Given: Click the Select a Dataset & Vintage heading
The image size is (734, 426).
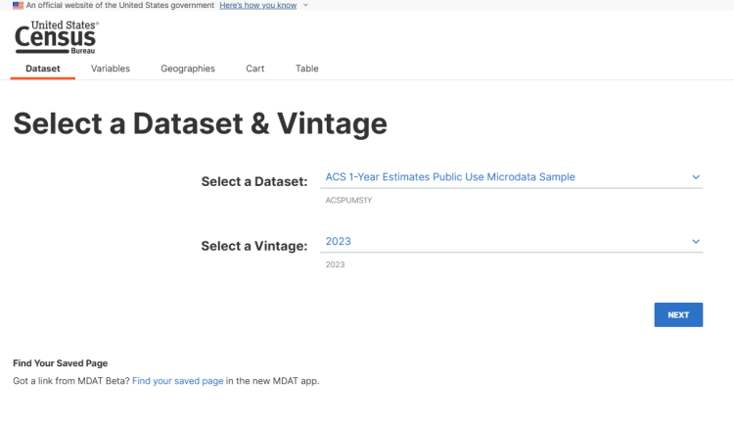Looking at the screenshot, I should pos(201,123).
